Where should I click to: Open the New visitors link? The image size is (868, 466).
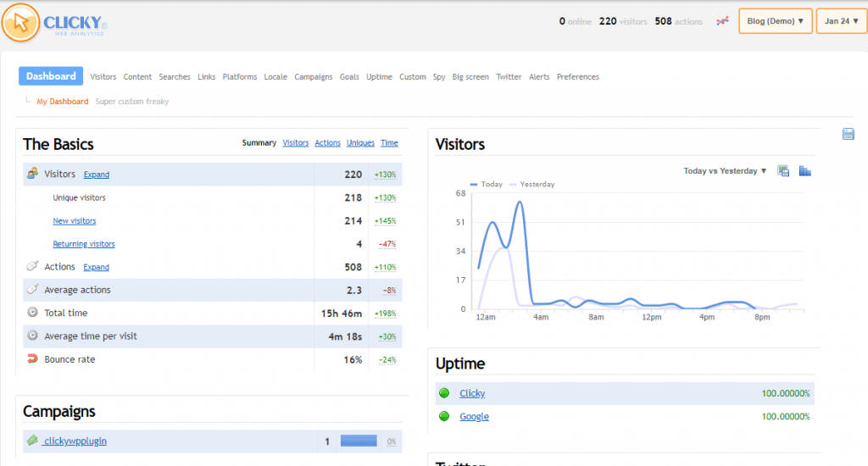pos(75,221)
